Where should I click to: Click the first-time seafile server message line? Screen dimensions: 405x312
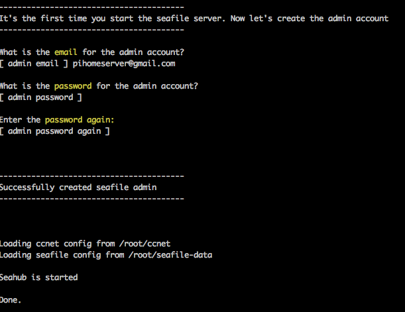point(194,19)
